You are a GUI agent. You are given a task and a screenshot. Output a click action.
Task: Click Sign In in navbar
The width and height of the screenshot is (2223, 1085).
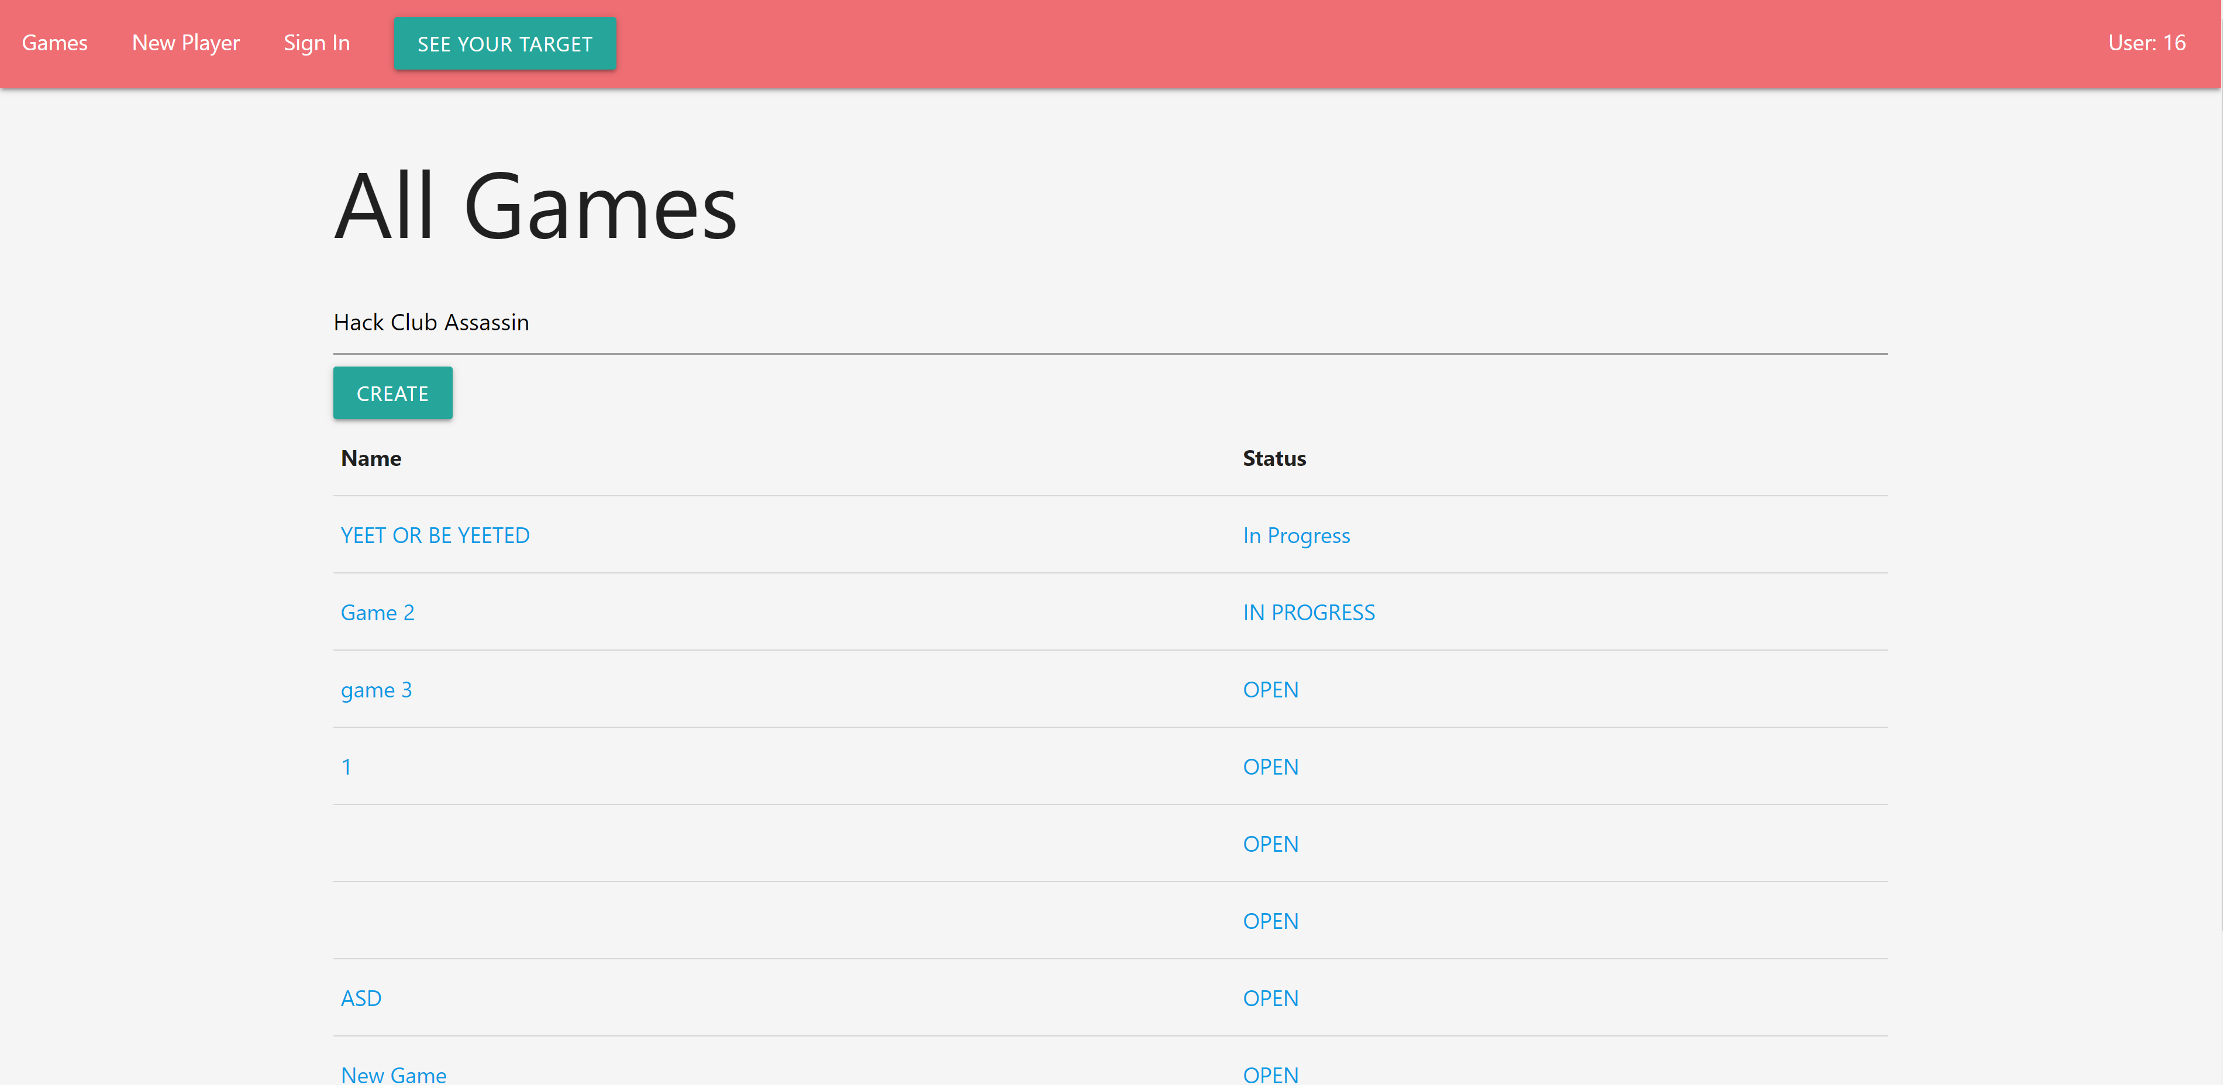(x=317, y=43)
